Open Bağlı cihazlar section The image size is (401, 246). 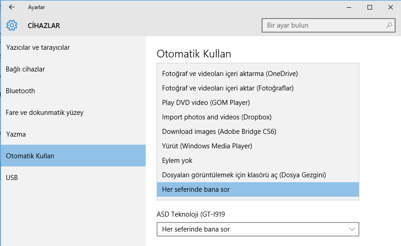tap(73, 69)
